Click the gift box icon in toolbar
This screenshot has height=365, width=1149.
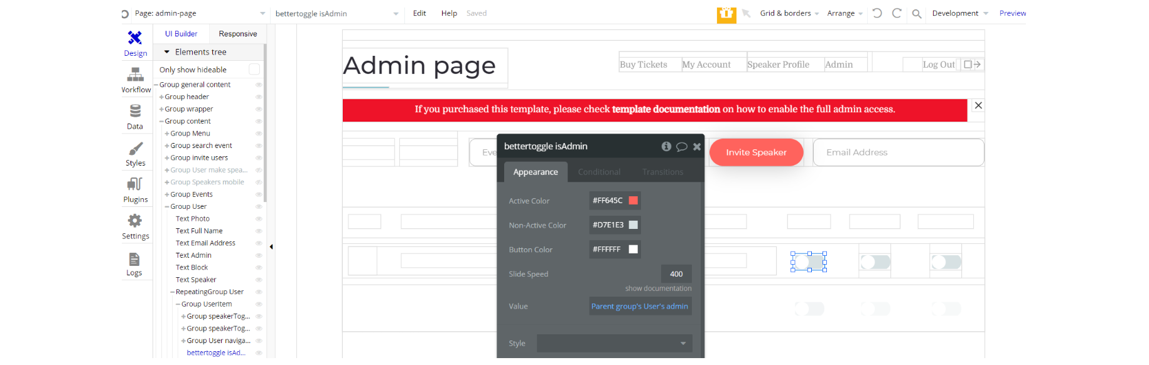tap(726, 14)
